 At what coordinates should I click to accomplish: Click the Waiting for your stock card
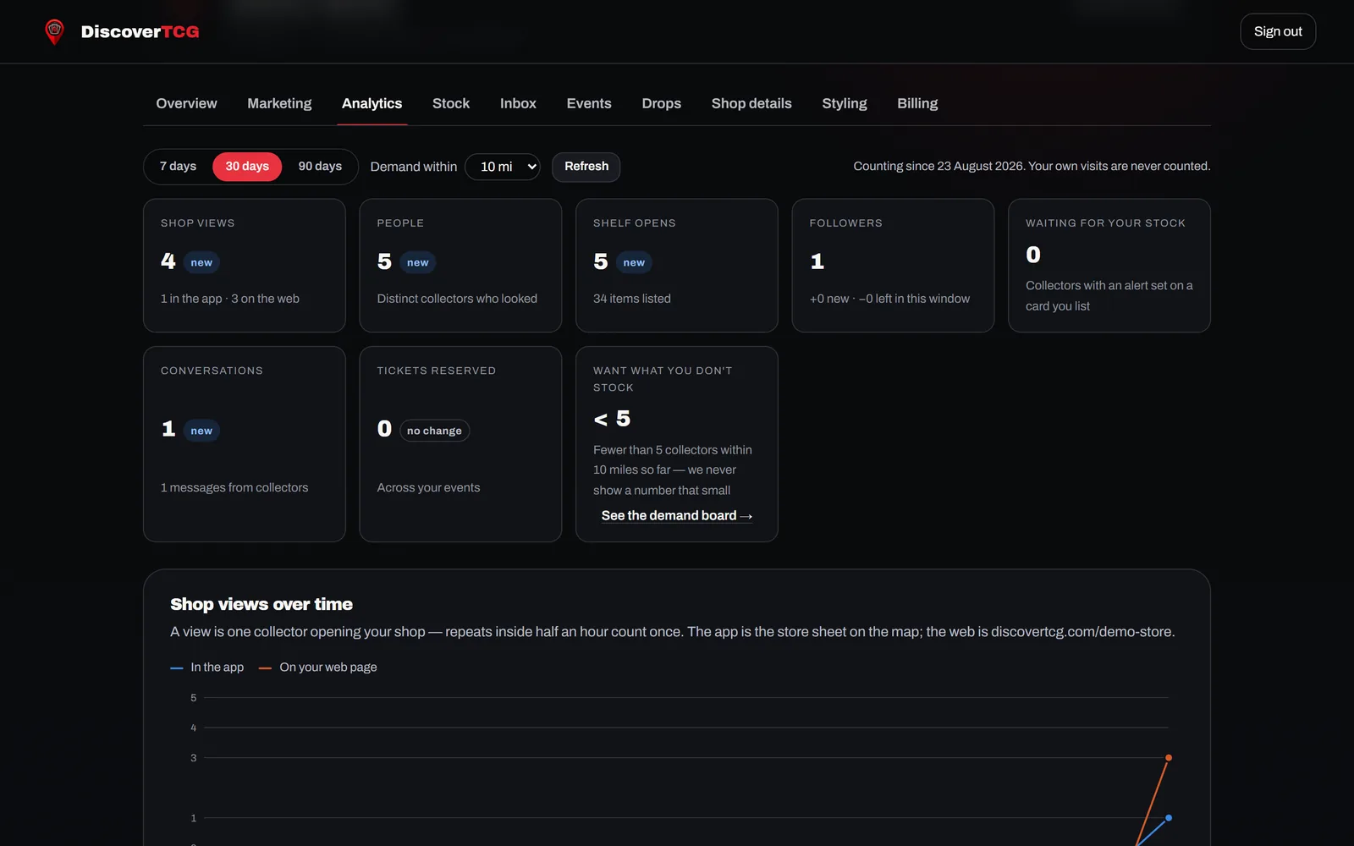point(1109,266)
